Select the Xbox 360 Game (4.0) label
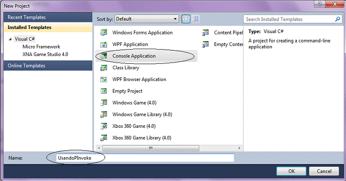 pos(134,126)
